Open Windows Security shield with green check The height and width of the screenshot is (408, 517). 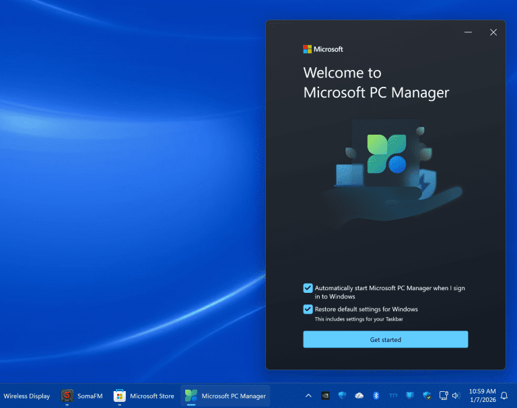427,396
